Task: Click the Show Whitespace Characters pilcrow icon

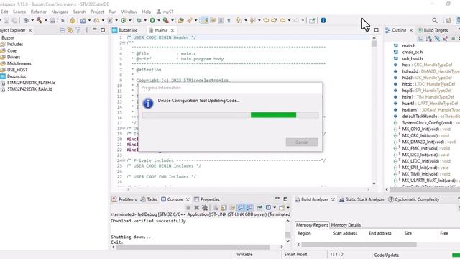Action: [x=229, y=20]
